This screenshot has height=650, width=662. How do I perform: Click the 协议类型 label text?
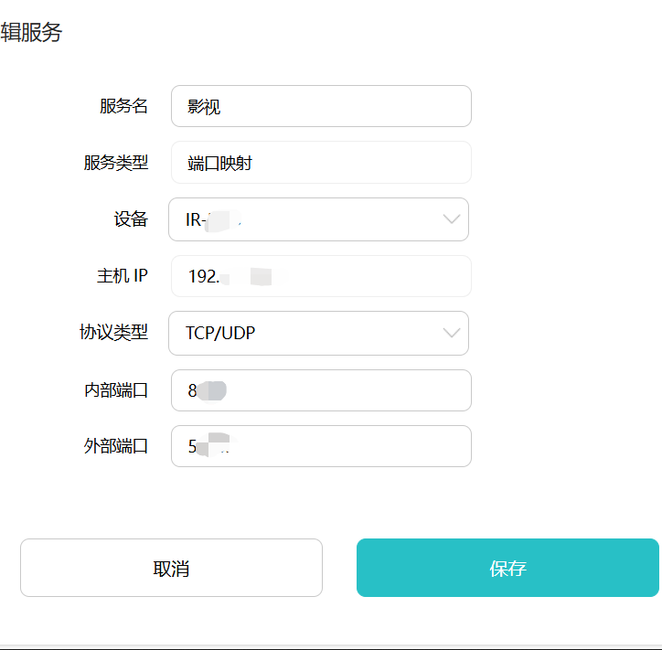point(113,332)
